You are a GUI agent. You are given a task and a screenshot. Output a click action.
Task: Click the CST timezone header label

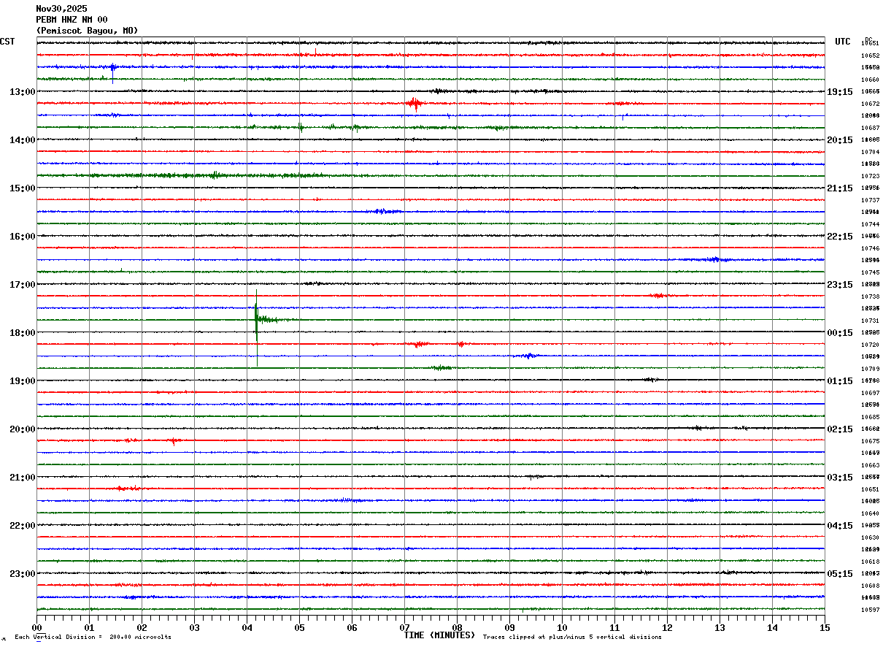pos(7,42)
